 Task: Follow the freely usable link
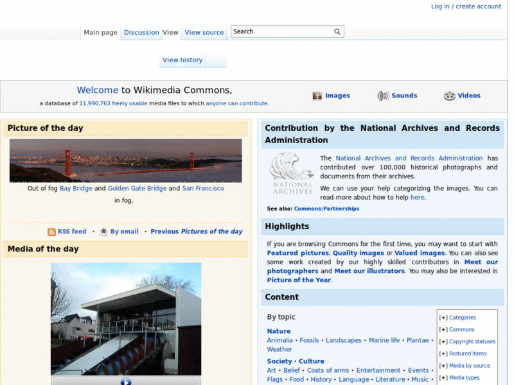click(x=130, y=103)
